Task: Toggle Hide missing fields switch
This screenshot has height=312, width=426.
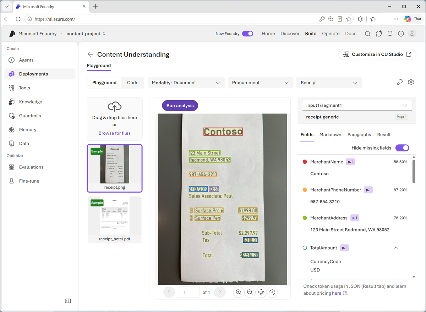Action: [402, 148]
